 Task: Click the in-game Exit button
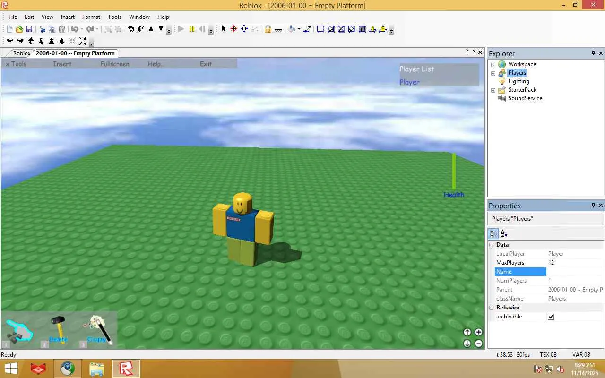pos(206,64)
